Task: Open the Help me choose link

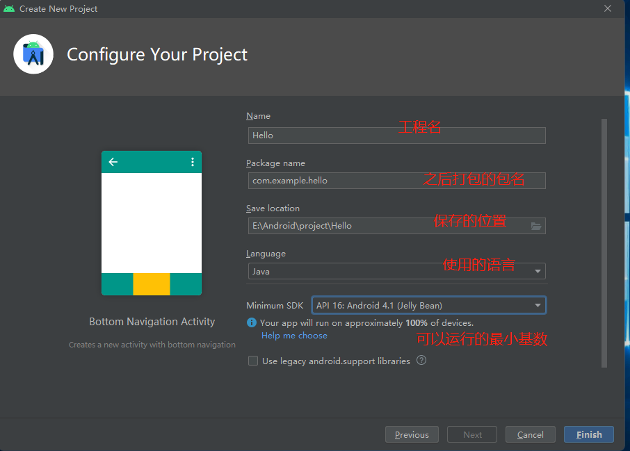Action: click(x=294, y=336)
